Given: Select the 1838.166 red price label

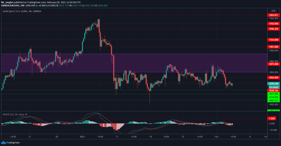Looking at the screenshot, I should (x=273, y=91).
